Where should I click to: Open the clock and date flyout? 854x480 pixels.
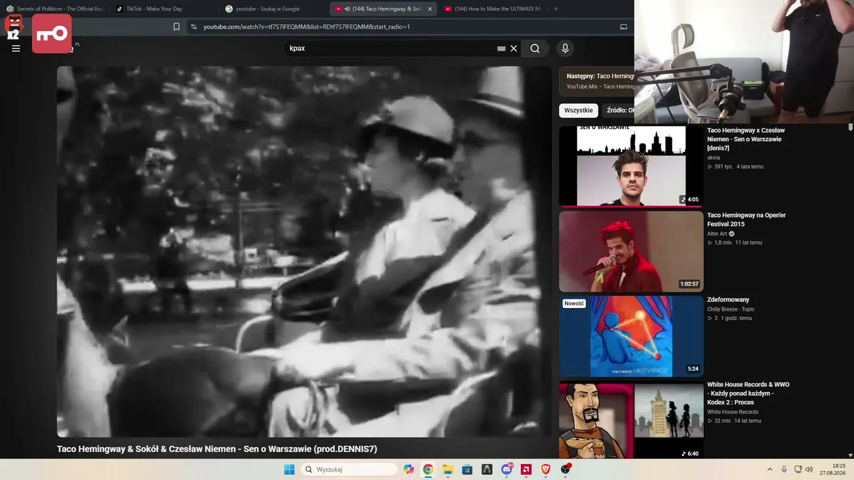833,469
